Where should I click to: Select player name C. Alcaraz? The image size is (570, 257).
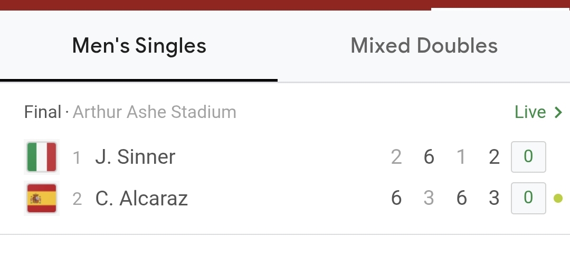click(x=141, y=199)
